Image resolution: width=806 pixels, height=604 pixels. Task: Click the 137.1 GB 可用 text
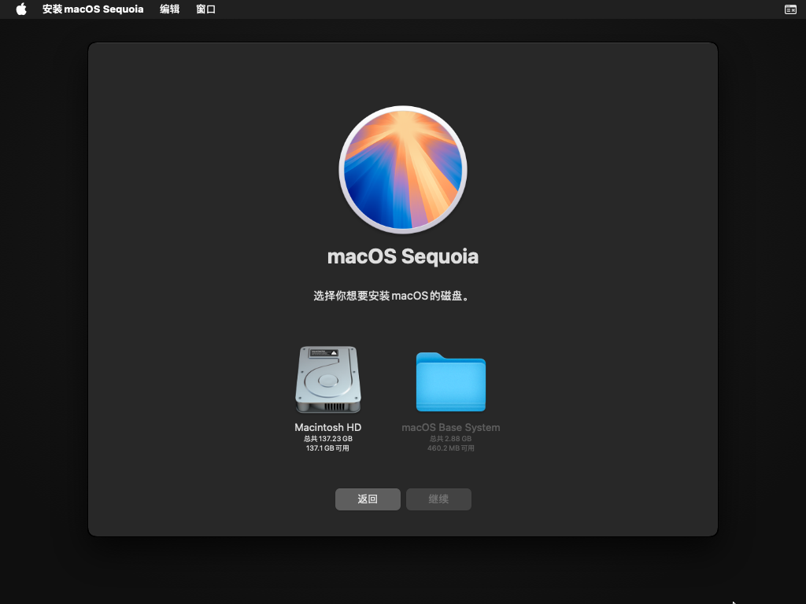coord(328,448)
